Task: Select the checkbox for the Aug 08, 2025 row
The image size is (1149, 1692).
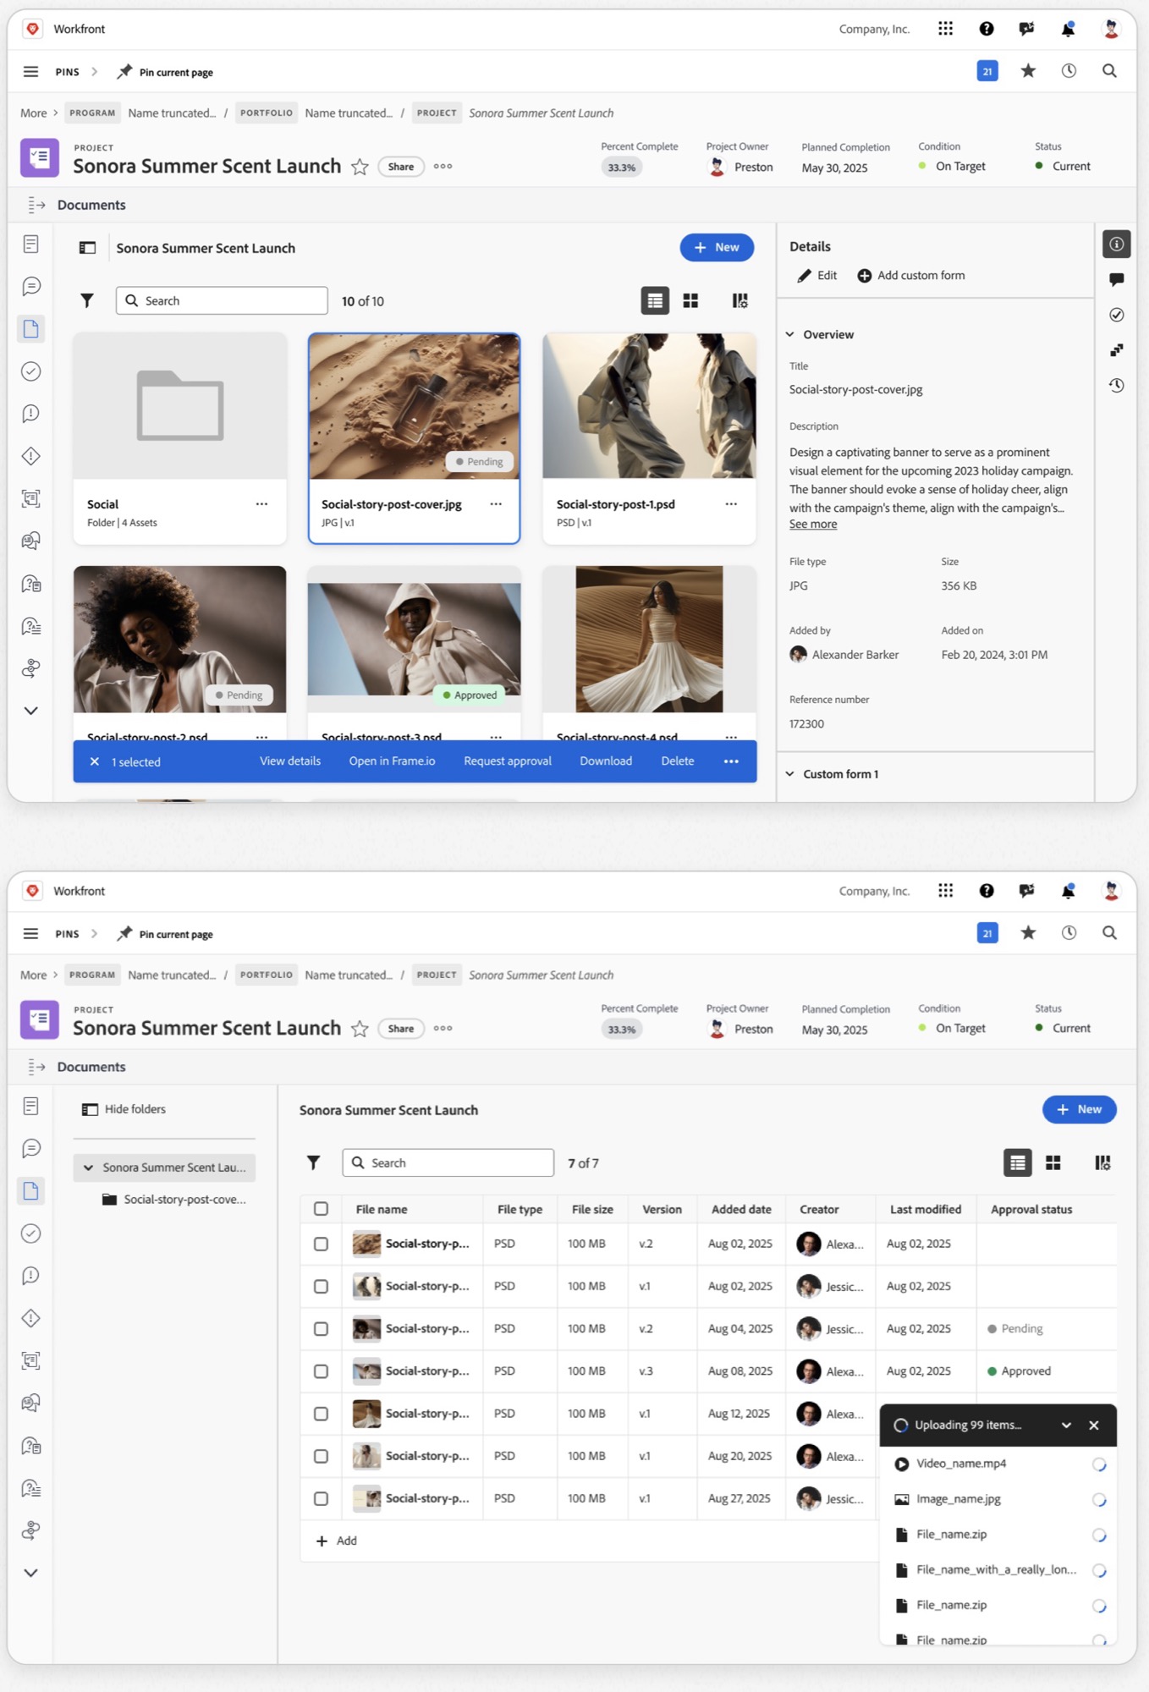Action: [321, 1371]
